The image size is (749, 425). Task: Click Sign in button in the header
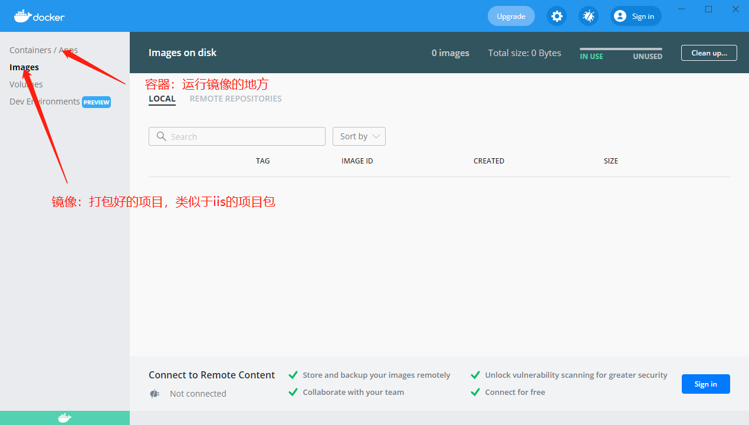[x=636, y=16]
